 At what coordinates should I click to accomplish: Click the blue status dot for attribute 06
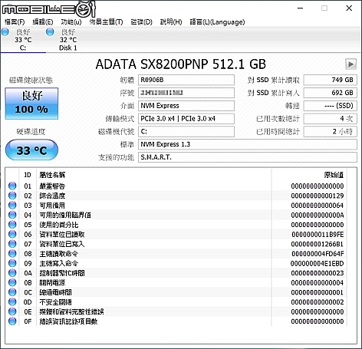pyautogui.click(x=12, y=234)
